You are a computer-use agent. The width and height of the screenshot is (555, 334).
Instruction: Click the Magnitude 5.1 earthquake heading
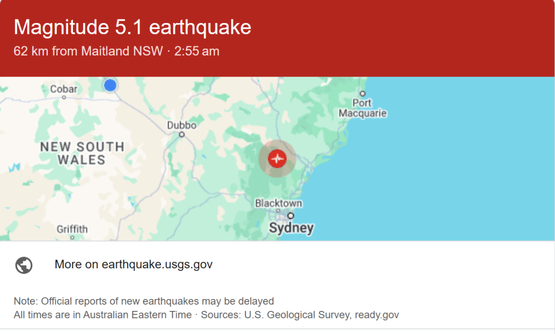(x=133, y=27)
